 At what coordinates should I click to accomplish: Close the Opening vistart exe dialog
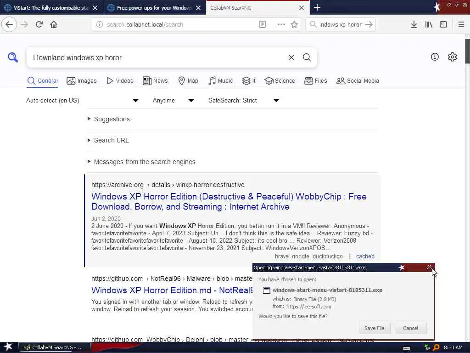[x=429, y=267]
